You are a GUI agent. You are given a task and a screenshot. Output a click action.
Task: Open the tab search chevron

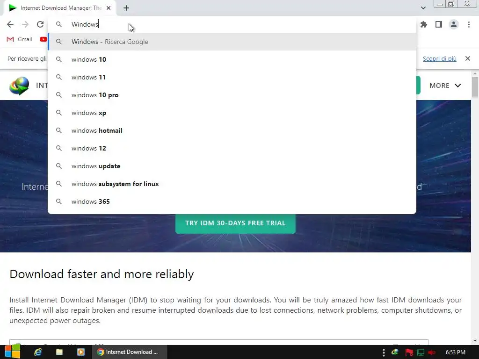[423, 8]
